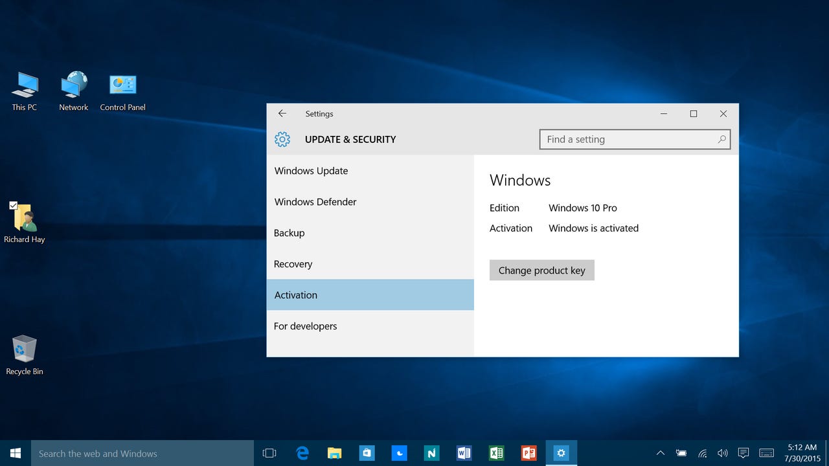Image resolution: width=829 pixels, height=466 pixels.
Task: Open the Windows Store app
Action: 367,453
